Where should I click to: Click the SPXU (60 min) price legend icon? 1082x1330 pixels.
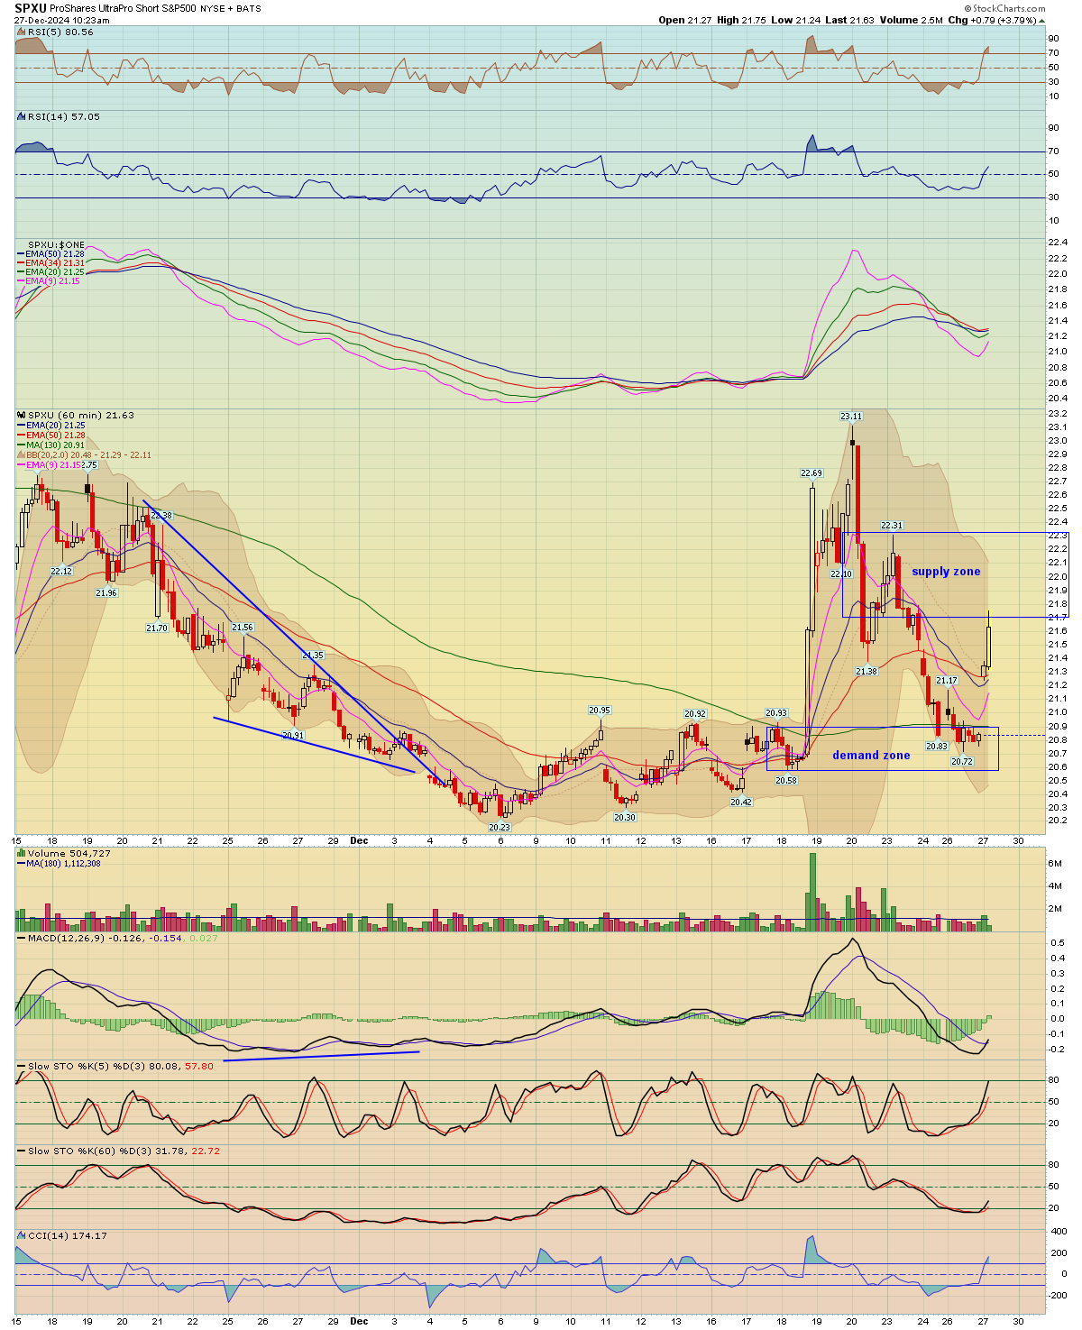coord(22,416)
